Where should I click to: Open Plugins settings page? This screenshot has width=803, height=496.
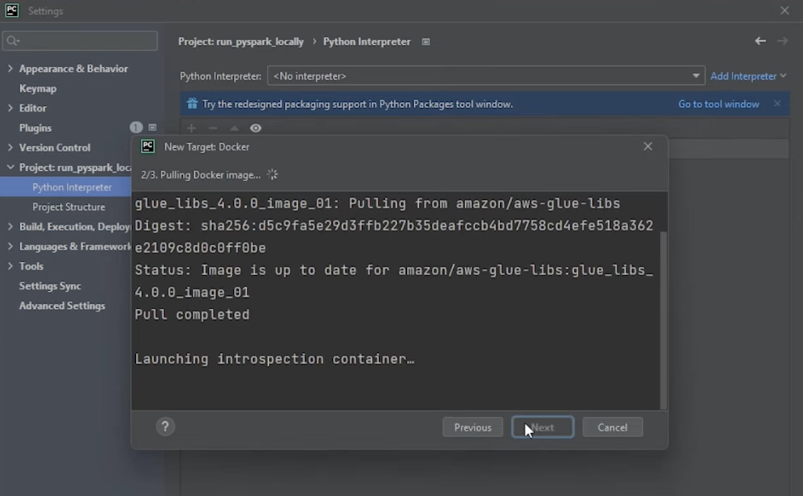tap(35, 128)
